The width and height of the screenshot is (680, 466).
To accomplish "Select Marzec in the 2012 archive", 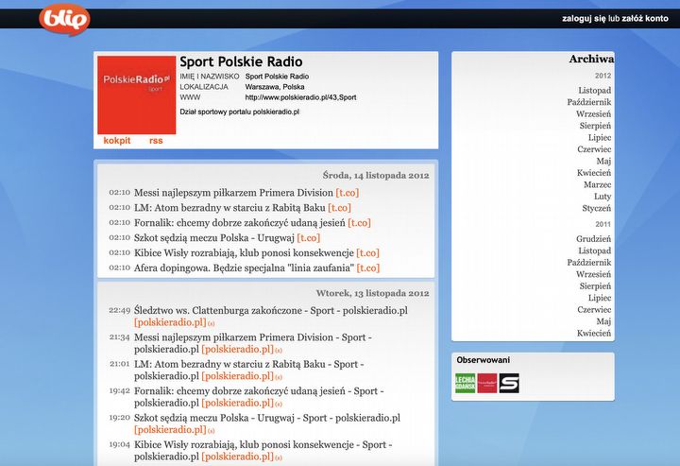I will coord(596,184).
